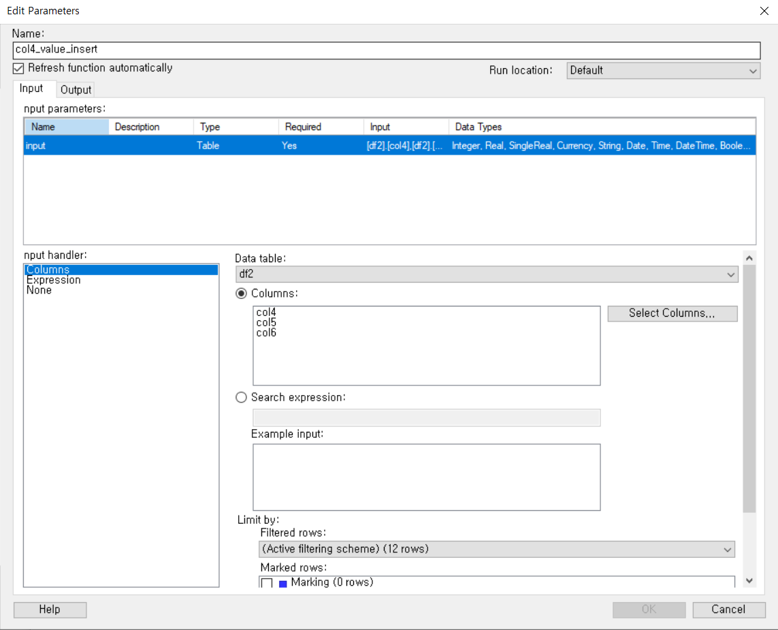
Task: Select the input parameter row
Action: click(389, 146)
